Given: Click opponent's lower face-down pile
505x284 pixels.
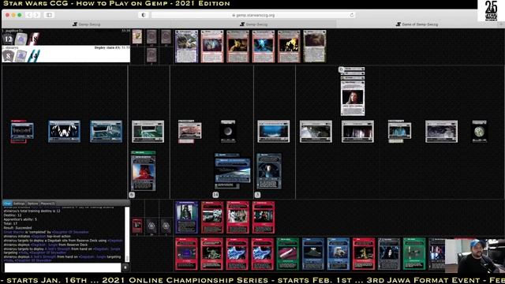Looking at the screenshot, I should pyautogui.click(x=151, y=55).
